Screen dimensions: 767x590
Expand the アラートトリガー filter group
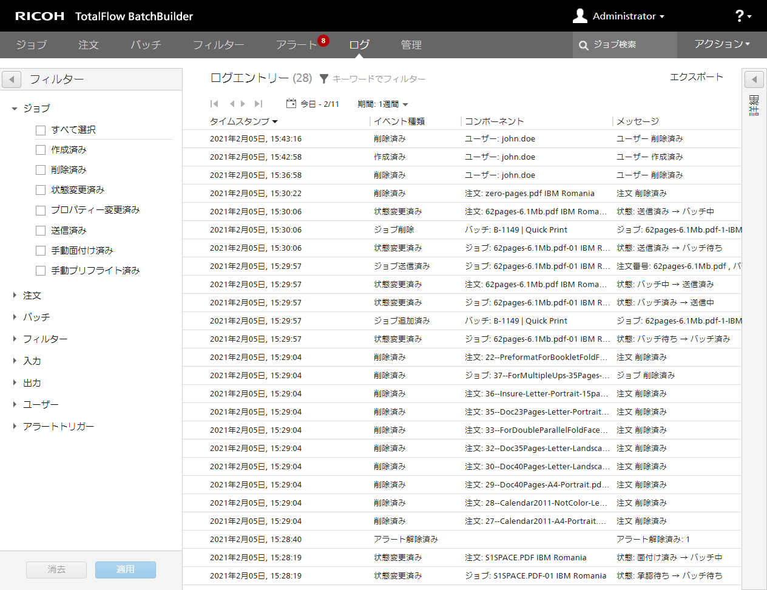pyautogui.click(x=15, y=427)
